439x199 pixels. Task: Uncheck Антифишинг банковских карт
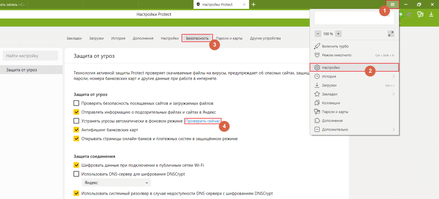tap(76, 130)
